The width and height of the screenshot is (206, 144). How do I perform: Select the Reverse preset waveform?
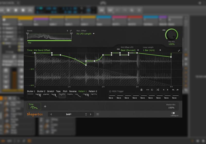70,95
